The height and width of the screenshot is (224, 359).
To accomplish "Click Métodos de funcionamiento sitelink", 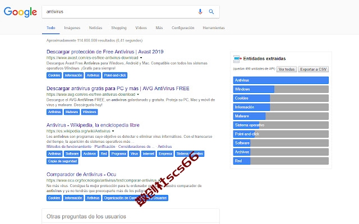I will pyautogui.click(x=69, y=147).
